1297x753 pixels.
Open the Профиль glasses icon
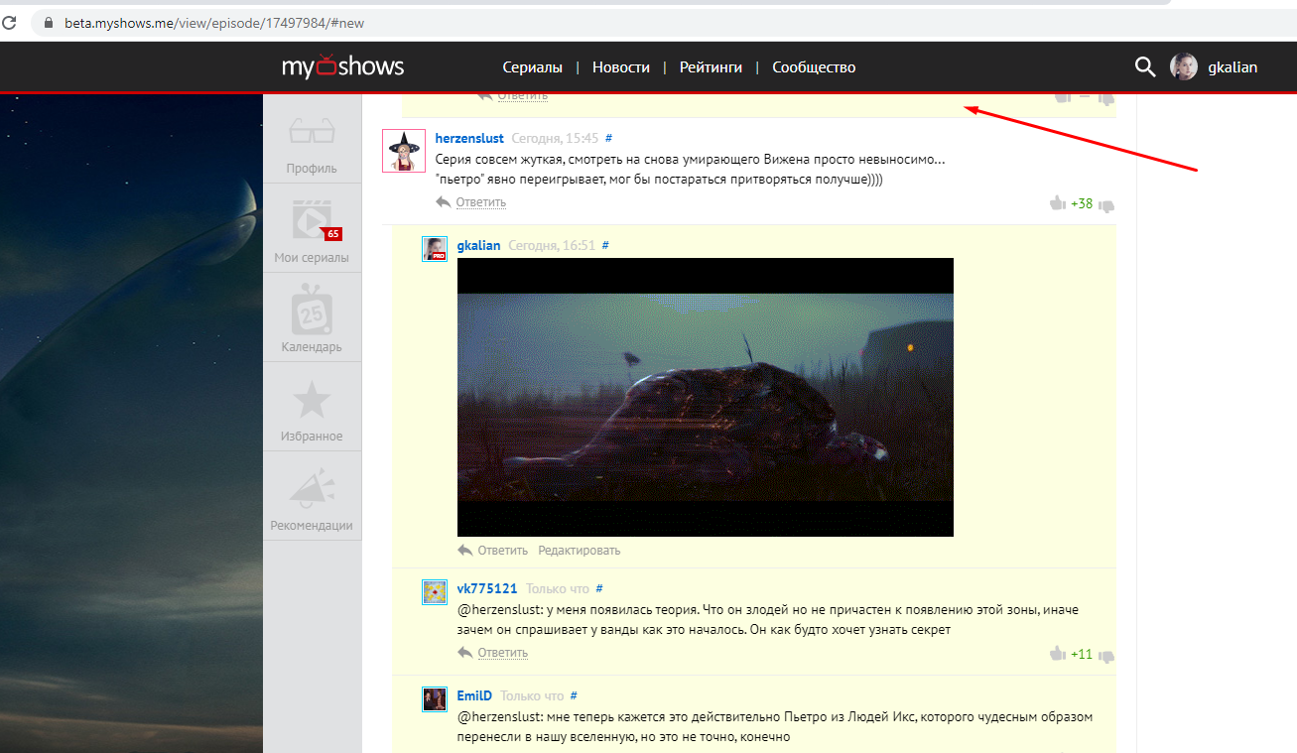point(312,131)
